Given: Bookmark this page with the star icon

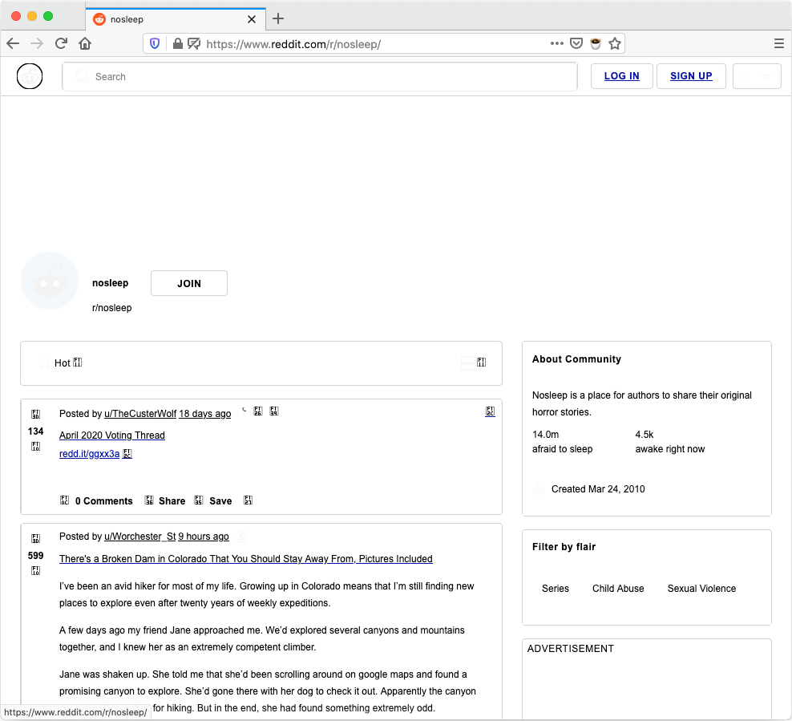Looking at the screenshot, I should click(615, 43).
